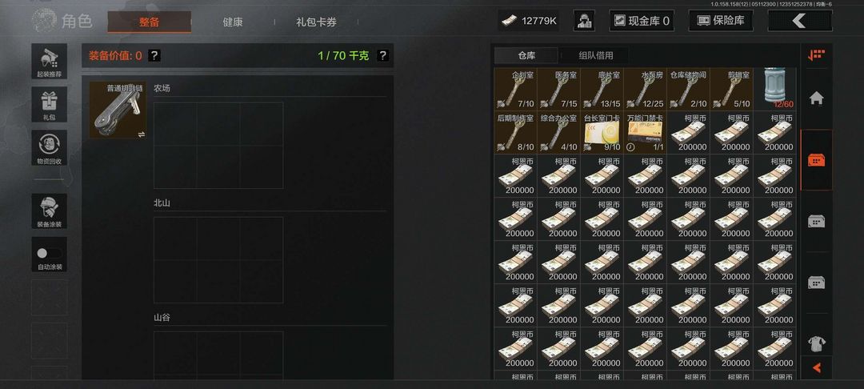Screen dimensions: 864x389
Task: Open the 装备涂装 equipment skin icon
Action: [x=49, y=211]
